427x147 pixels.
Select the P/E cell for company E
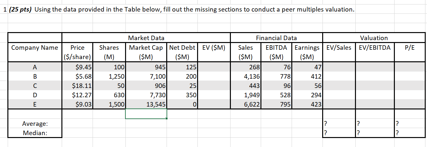[409, 104]
